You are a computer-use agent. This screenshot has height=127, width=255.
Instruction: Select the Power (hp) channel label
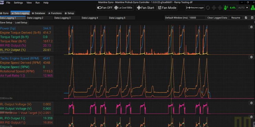click(8, 28)
